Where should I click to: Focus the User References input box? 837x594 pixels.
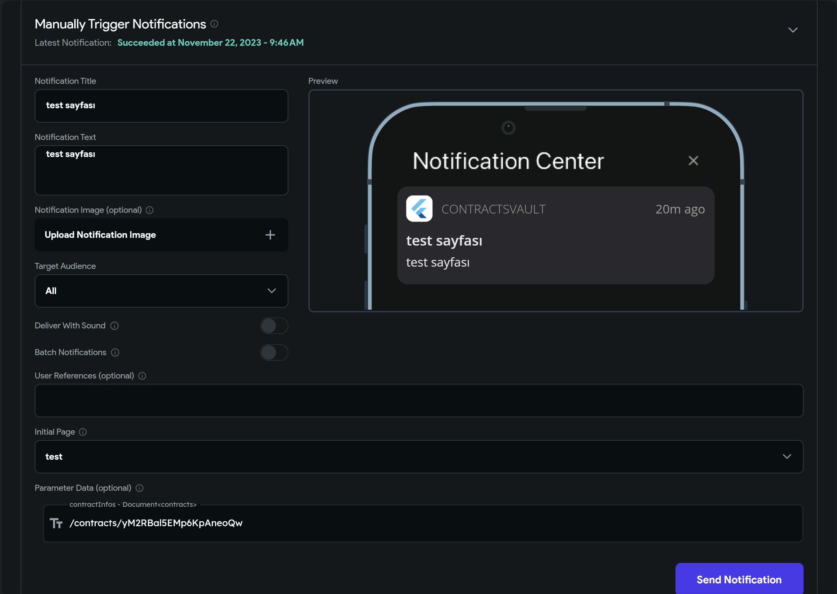(x=419, y=401)
